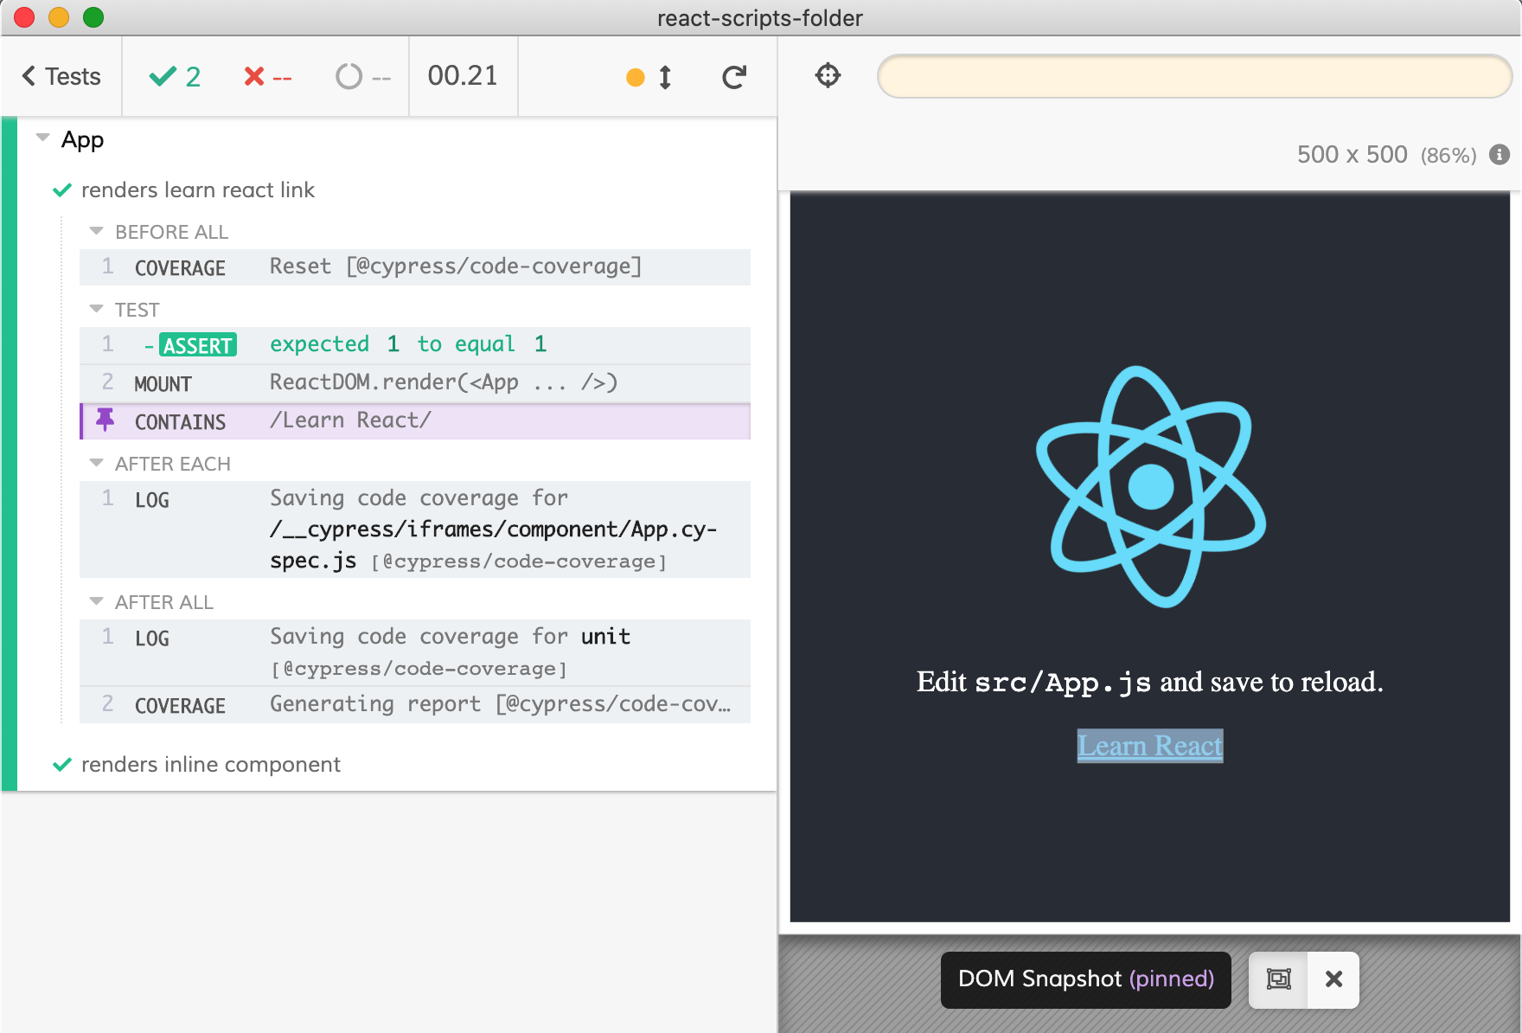Click the URL address bar
The height and width of the screenshot is (1033, 1522).
(x=1193, y=76)
